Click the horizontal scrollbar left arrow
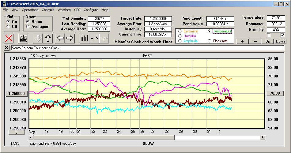 [x=31, y=137]
